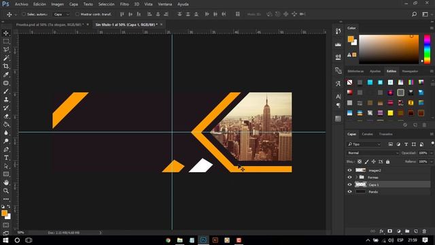Select the Lasso tool
Screen dimensions: 435x245
(x=6, y=50)
